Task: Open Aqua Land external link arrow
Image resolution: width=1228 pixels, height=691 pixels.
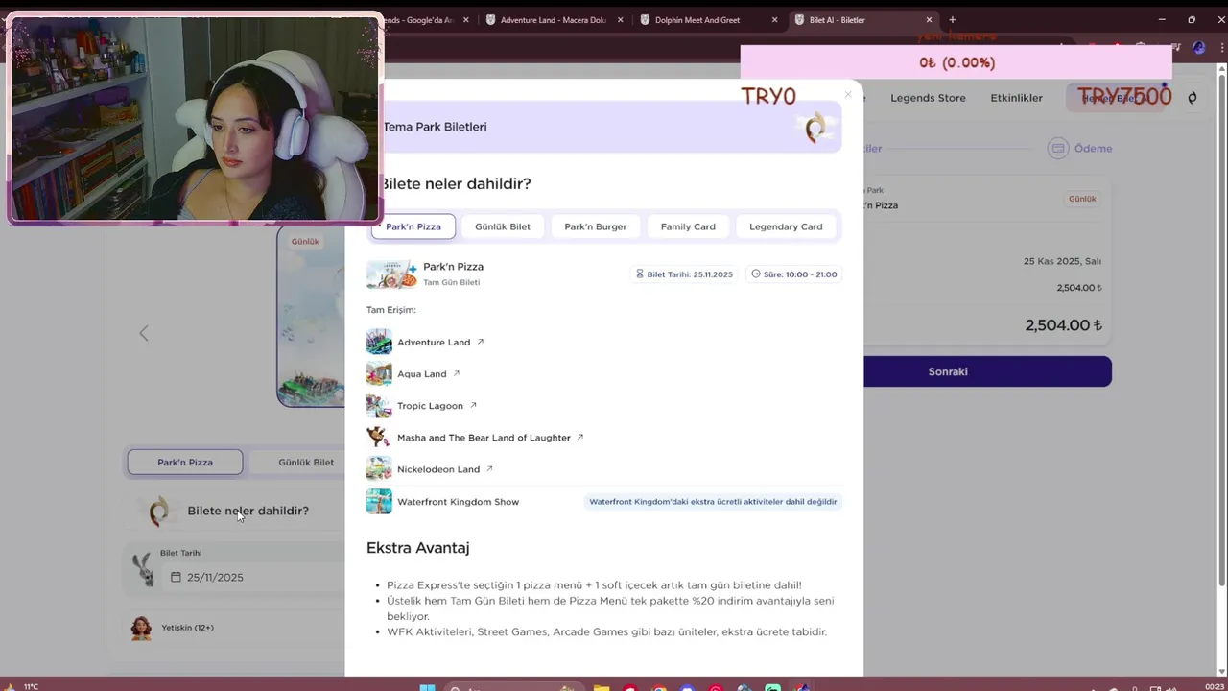Action: (x=457, y=373)
